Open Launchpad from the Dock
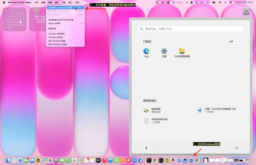256x165 pixels. pos(14,160)
